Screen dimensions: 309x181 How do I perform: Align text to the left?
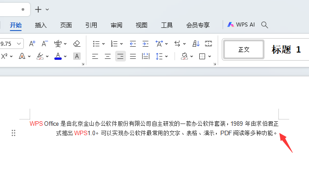[95, 57]
